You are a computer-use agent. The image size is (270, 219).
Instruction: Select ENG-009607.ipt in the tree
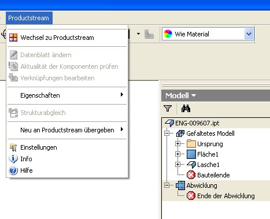[197, 123]
